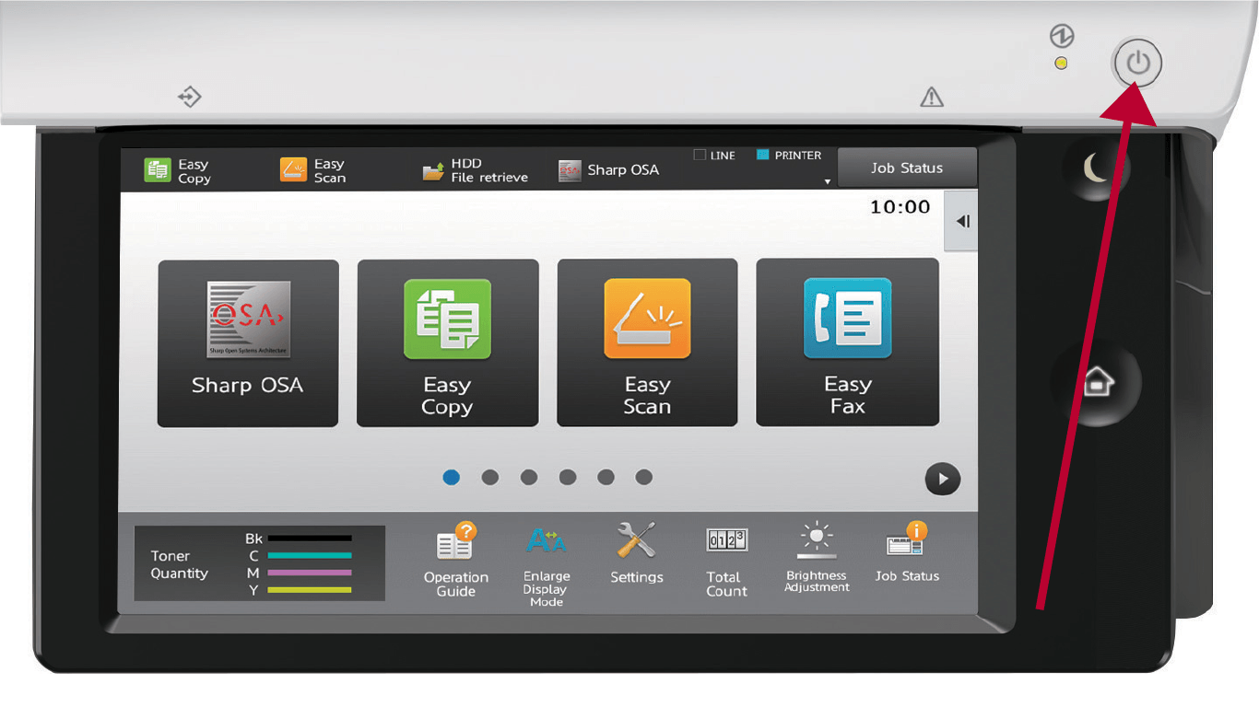Open Job Status icon in bottom bar

pyautogui.click(x=907, y=552)
